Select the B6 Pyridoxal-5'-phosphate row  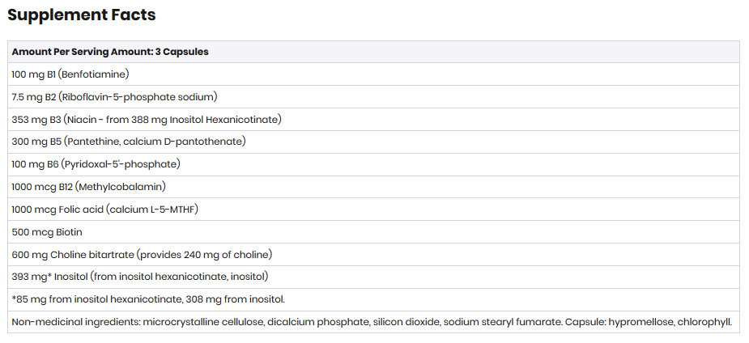tap(96, 164)
